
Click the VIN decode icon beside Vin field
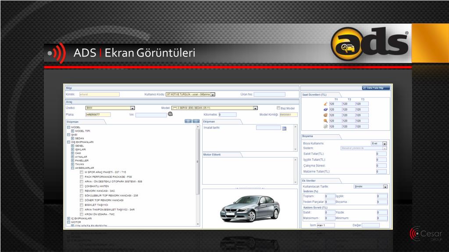tap(170, 114)
